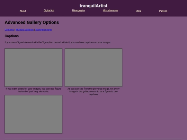Open the uncaptioned third gallery image
Screen dimensions: 187x140
[33, 114]
